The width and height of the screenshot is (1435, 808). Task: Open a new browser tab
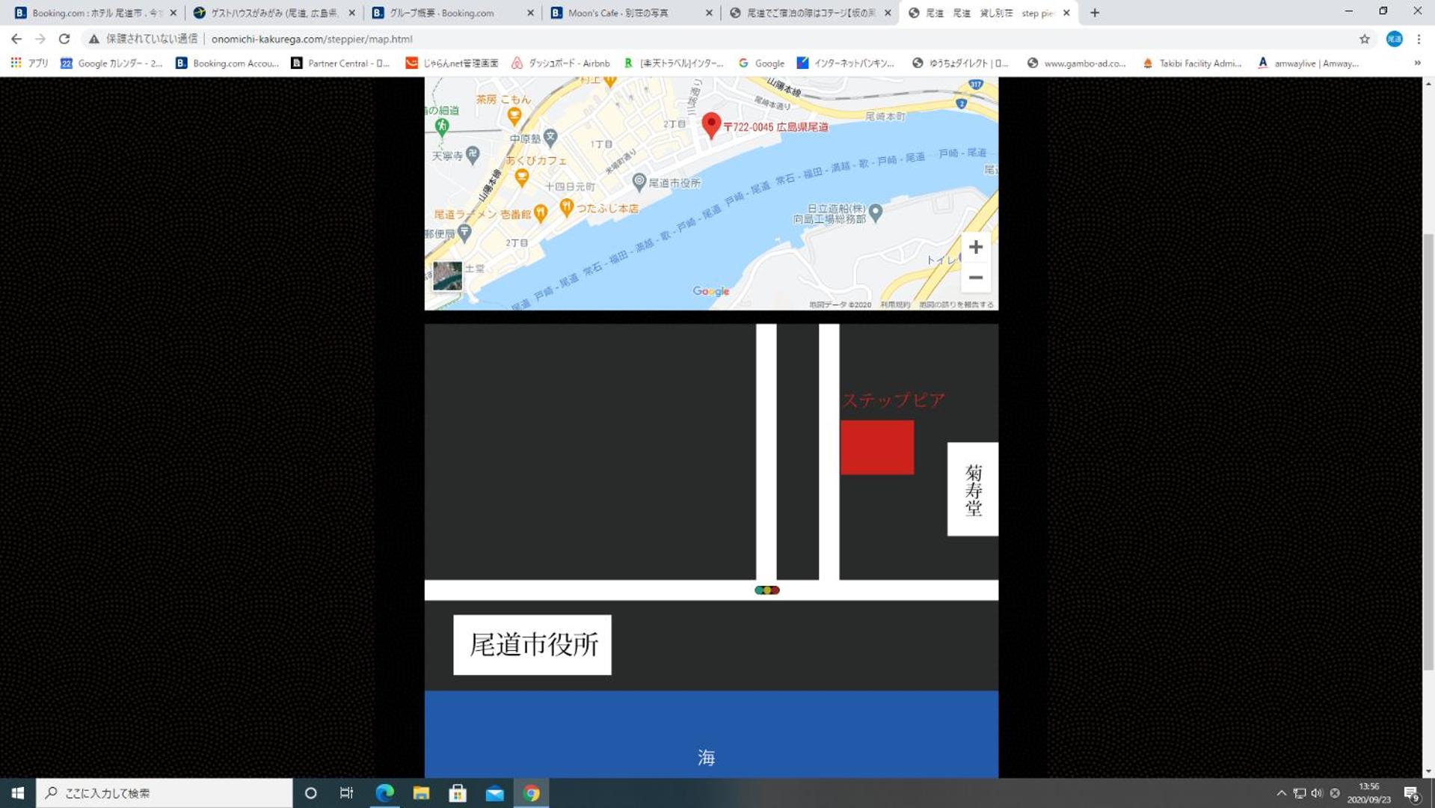tap(1094, 13)
